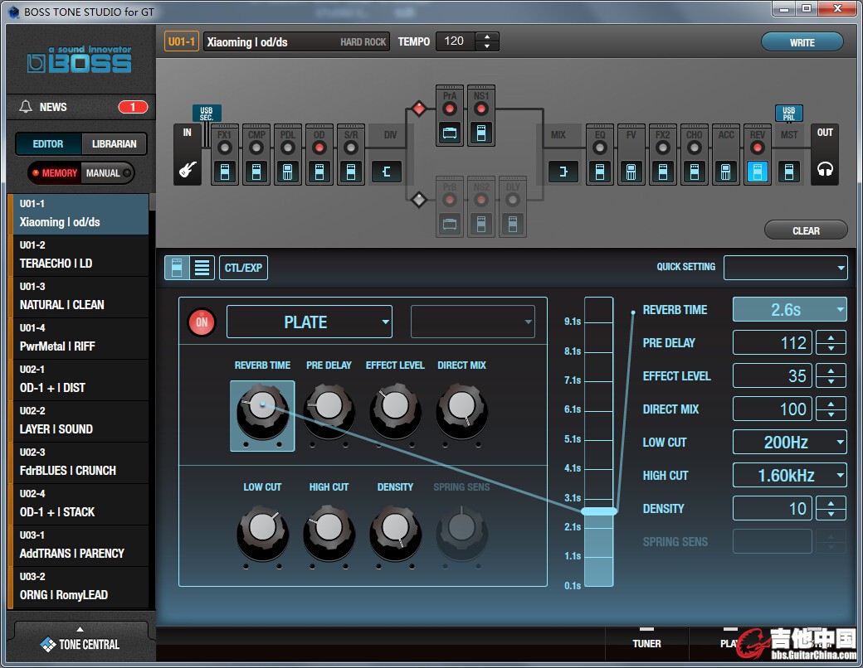Open the PLATE reverb type dropdown
Screen dimensions: 863x668
coord(309,322)
